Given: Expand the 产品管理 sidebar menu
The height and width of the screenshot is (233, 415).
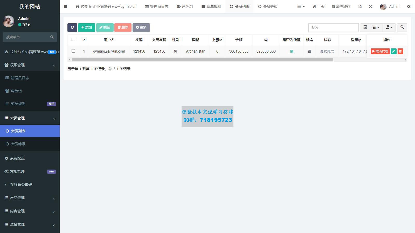Looking at the screenshot, I should [30, 198].
